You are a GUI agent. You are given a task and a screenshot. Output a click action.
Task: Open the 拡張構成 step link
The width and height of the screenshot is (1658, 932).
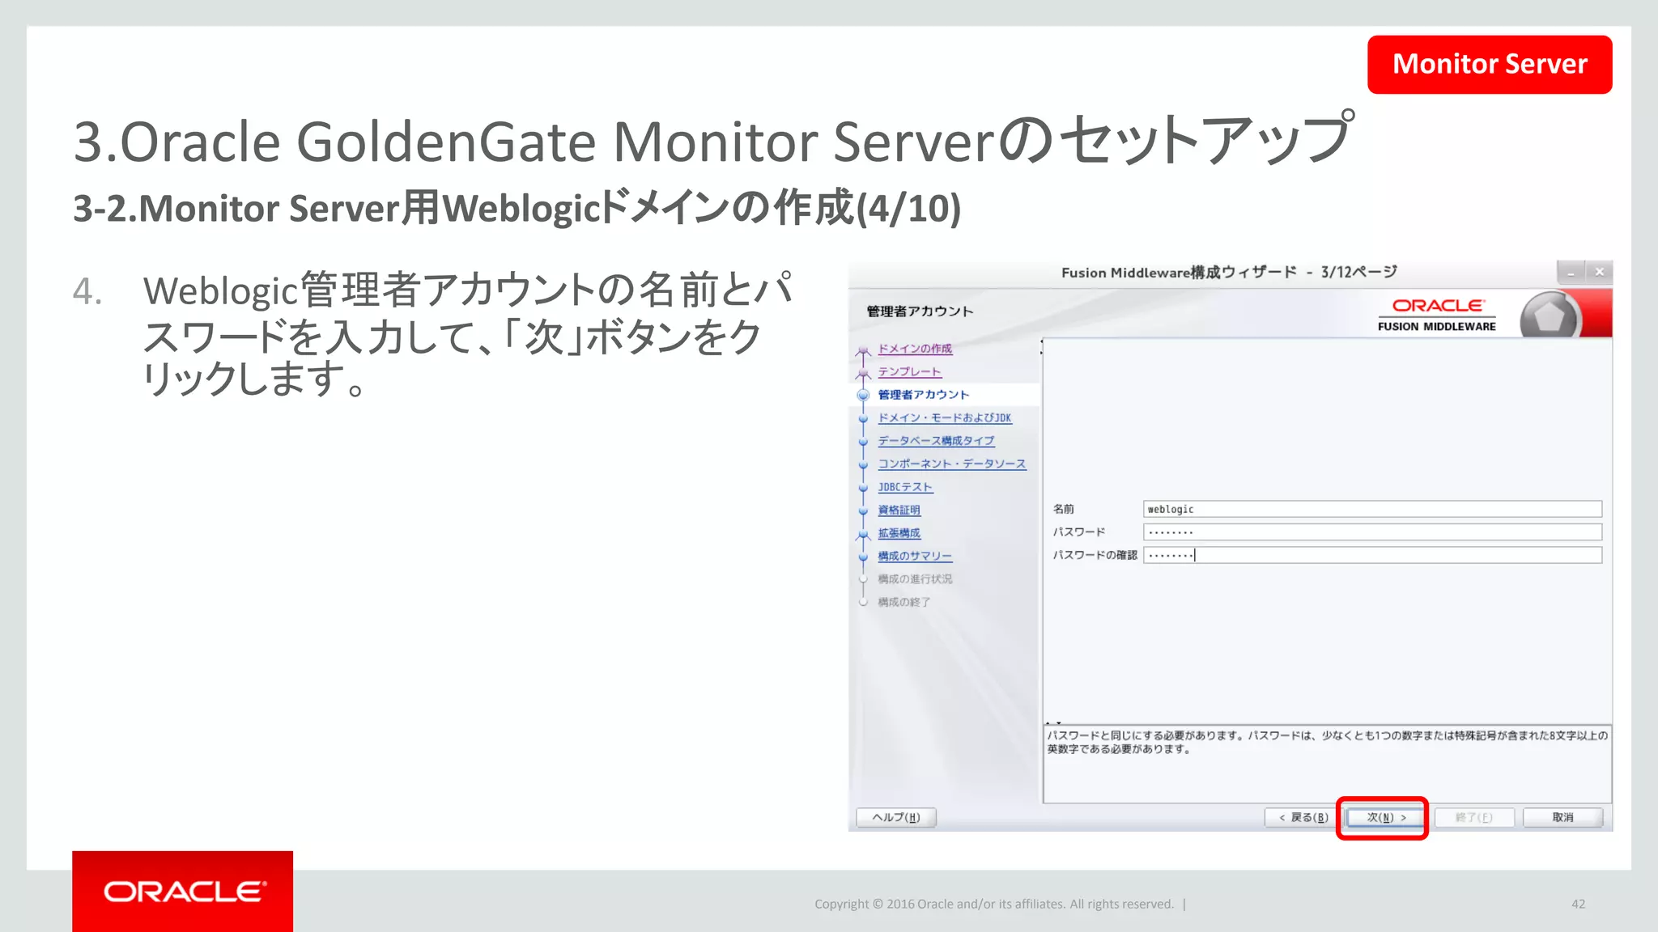pyautogui.click(x=899, y=533)
